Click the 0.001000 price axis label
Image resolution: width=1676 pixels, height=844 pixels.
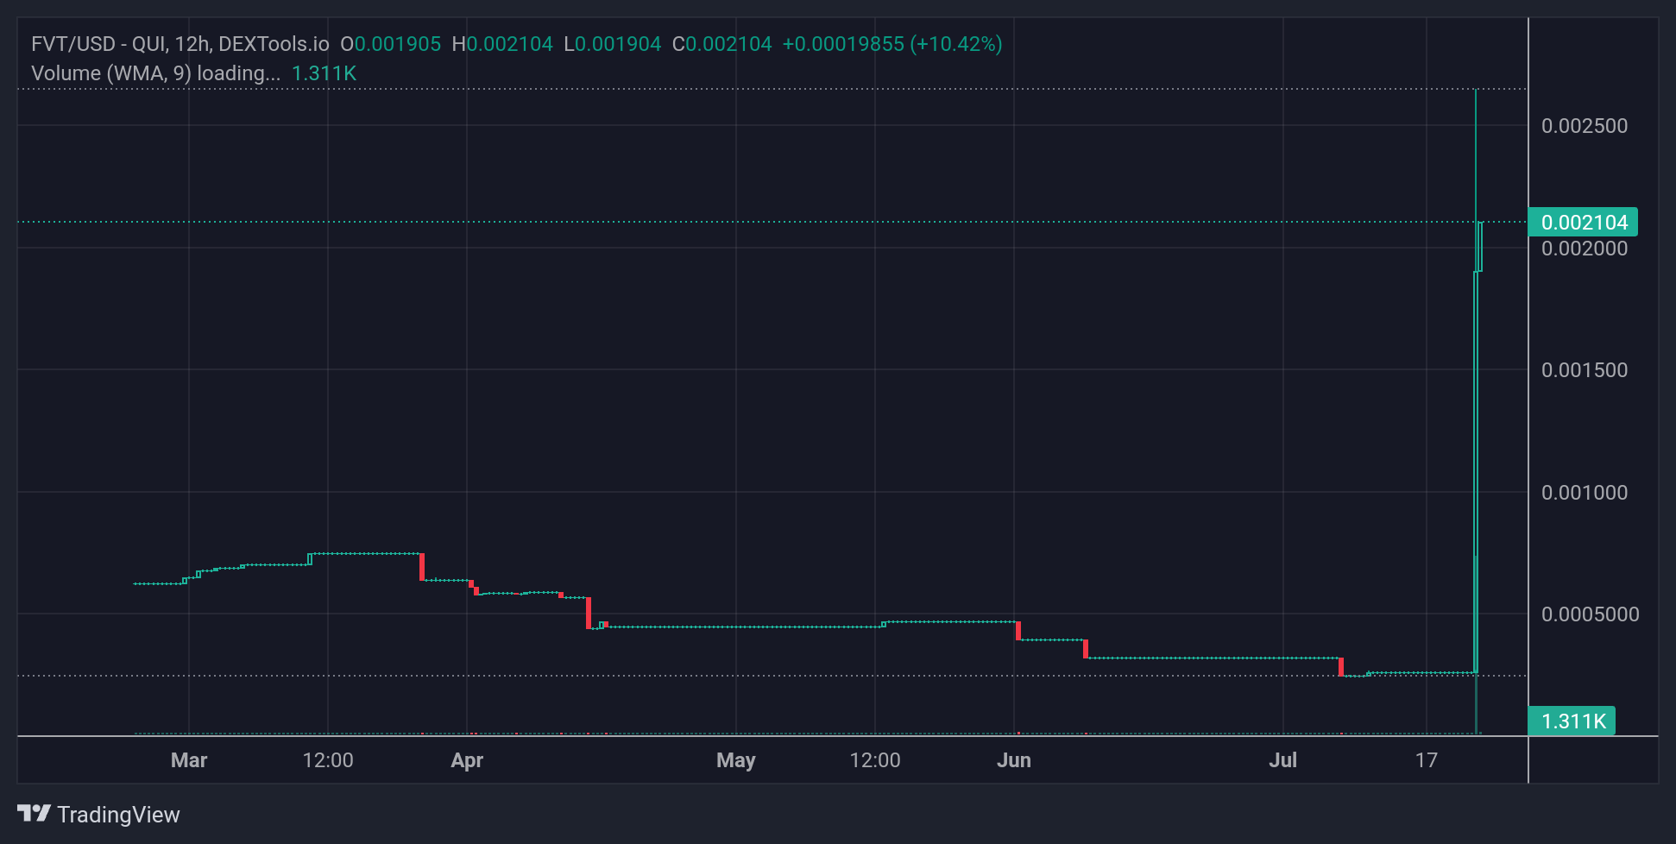click(1585, 493)
